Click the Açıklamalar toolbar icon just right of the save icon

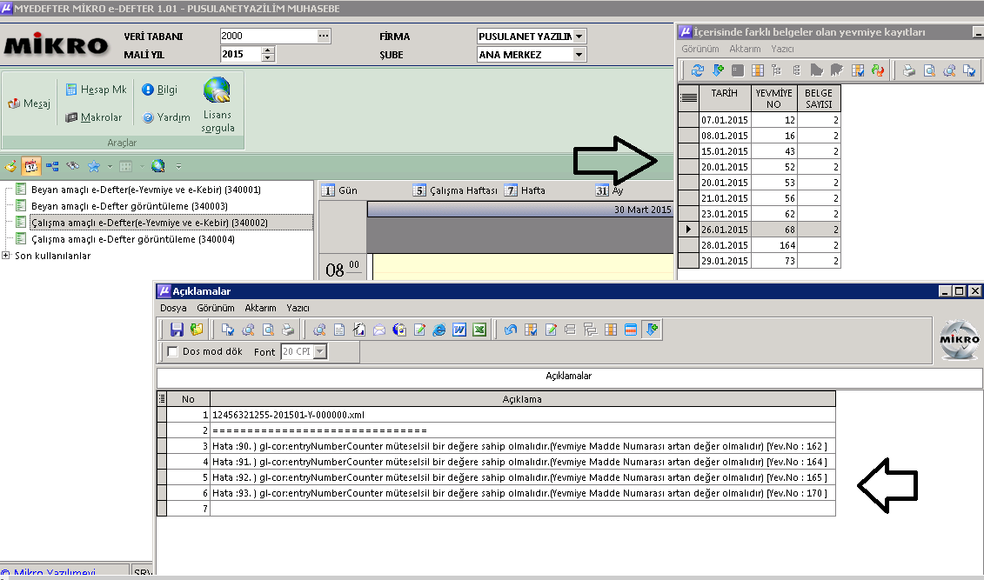[x=197, y=330]
